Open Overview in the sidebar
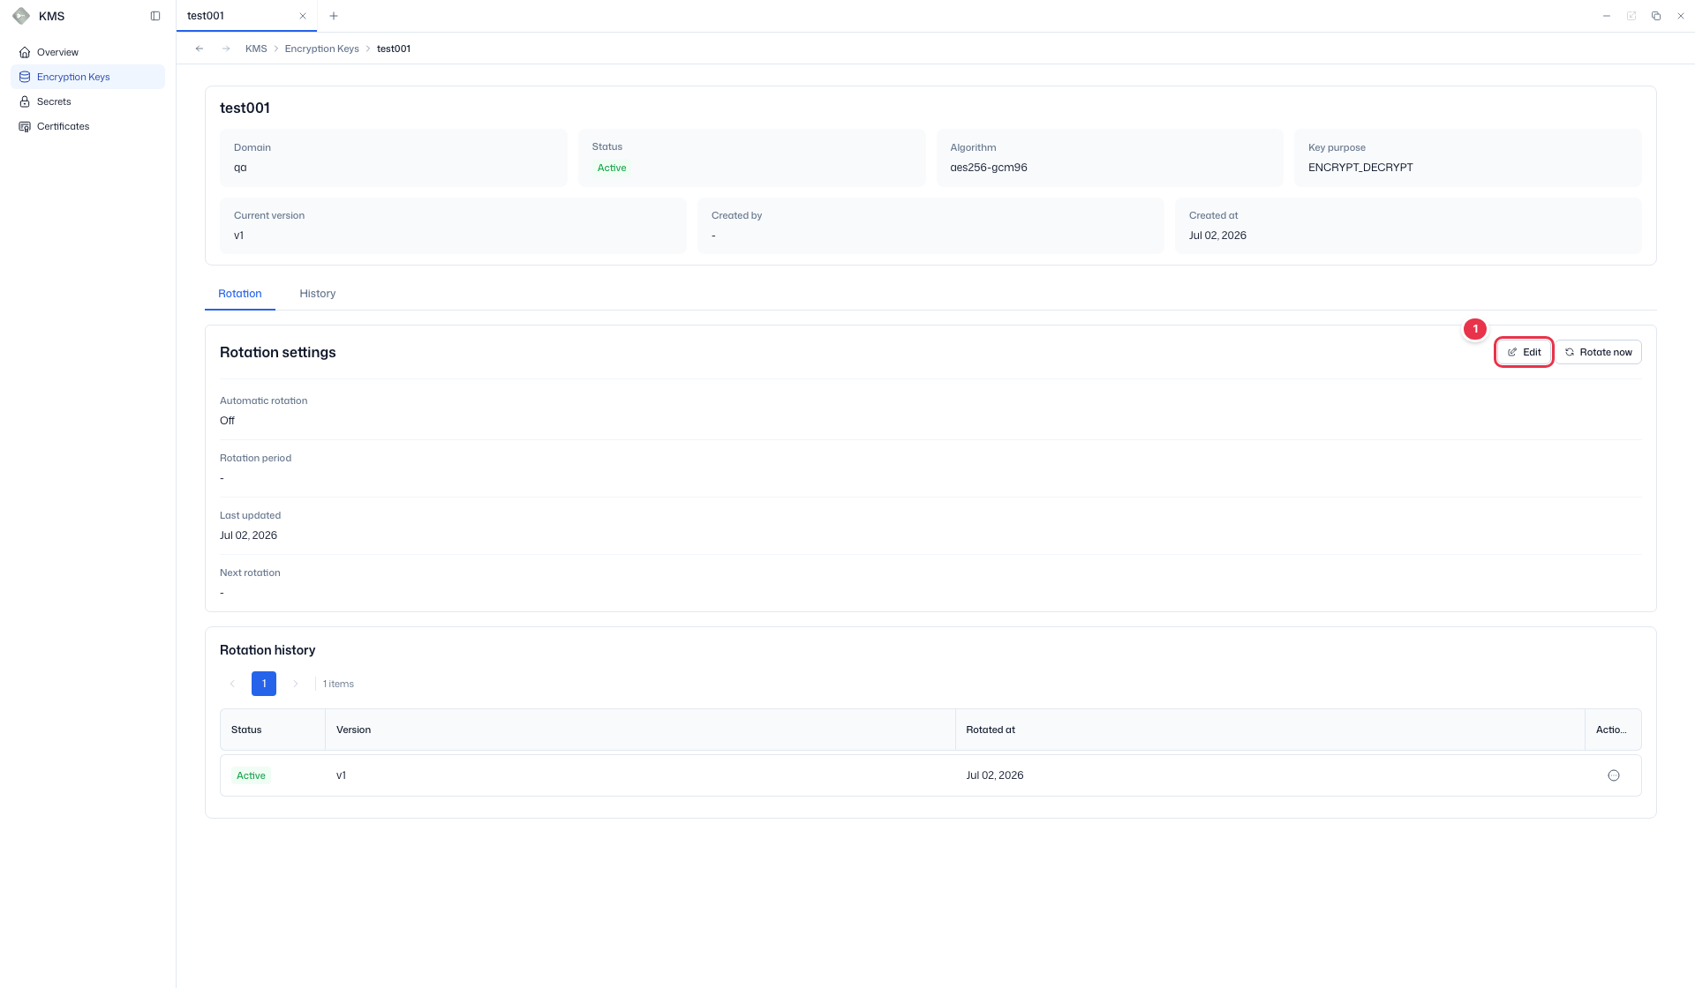 [x=87, y=52]
